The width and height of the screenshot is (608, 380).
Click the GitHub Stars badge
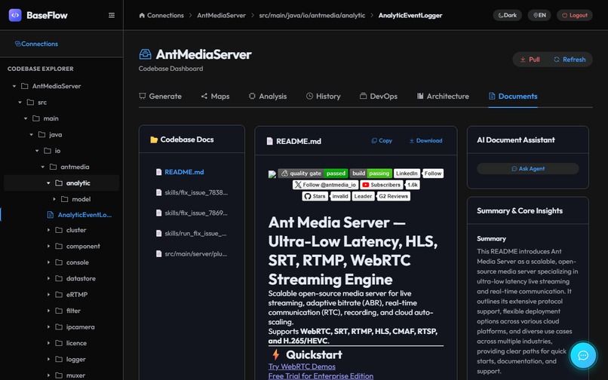327,196
